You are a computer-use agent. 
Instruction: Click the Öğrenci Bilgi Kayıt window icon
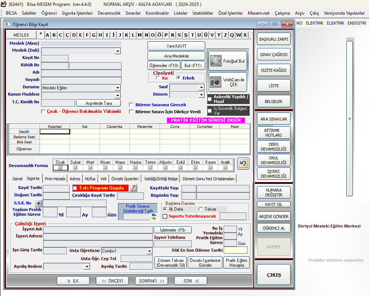coord(8,24)
